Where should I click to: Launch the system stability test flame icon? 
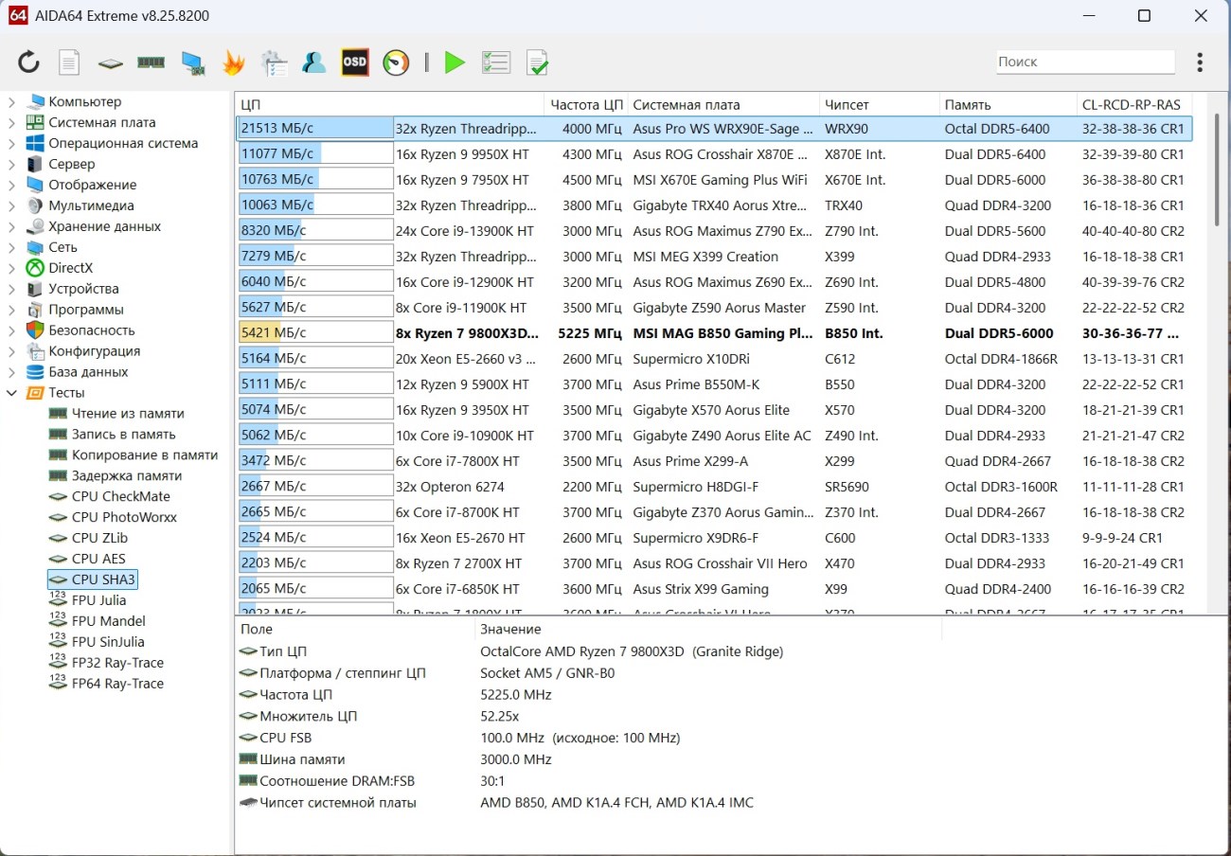point(233,62)
